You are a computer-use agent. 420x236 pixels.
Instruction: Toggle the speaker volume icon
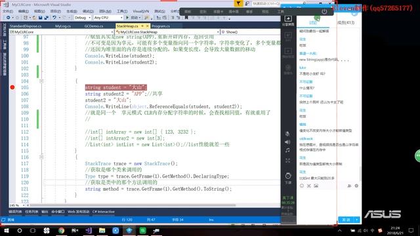point(287,142)
